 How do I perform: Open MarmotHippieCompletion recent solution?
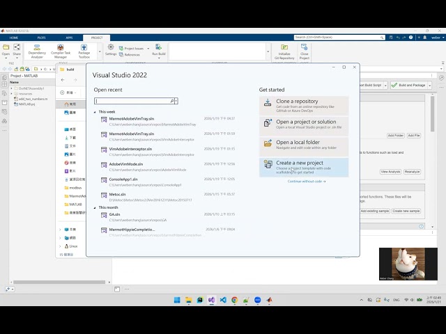(168, 232)
